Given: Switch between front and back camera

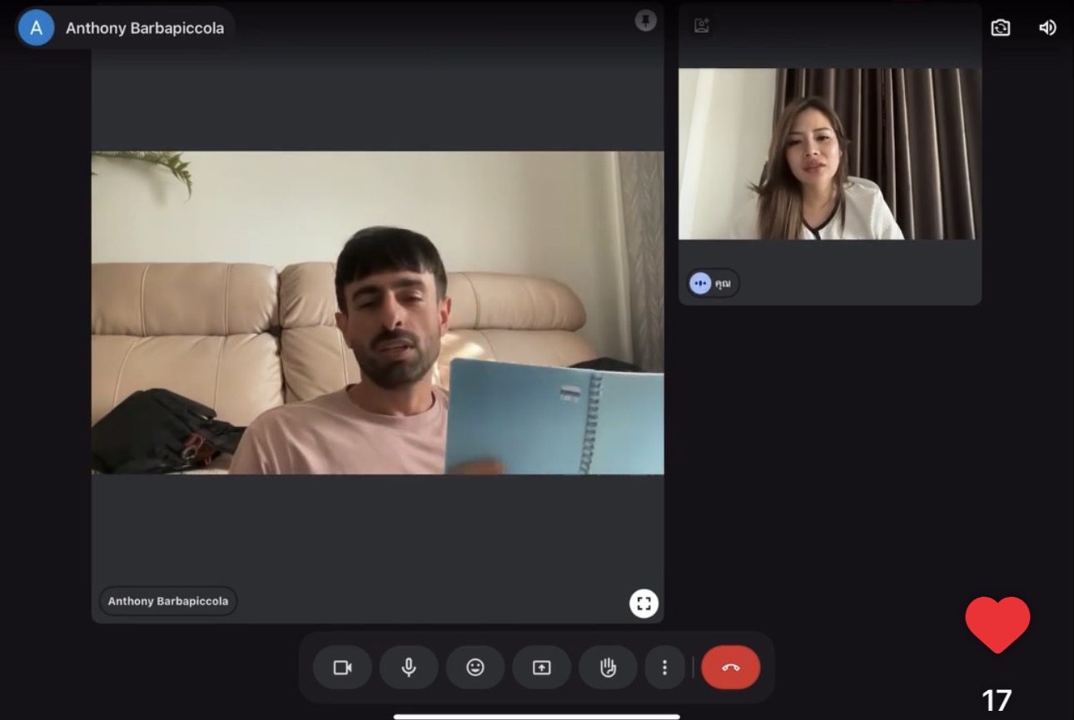Looking at the screenshot, I should point(1001,27).
